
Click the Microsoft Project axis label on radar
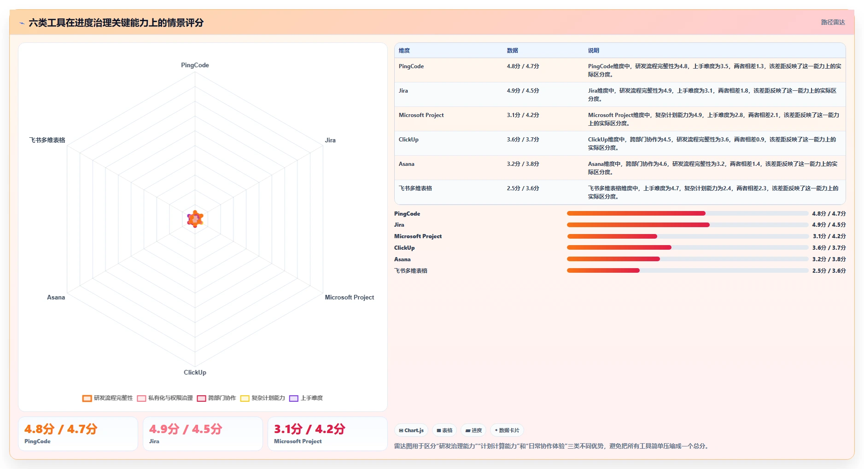pos(350,297)
